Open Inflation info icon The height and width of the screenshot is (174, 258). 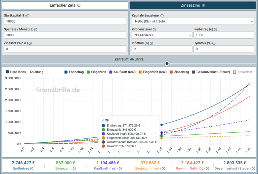[152, 43]
